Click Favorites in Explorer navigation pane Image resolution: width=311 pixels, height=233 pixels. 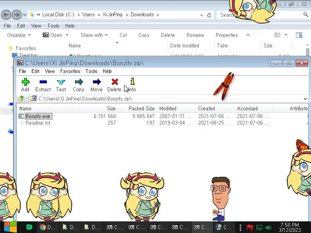26,48
